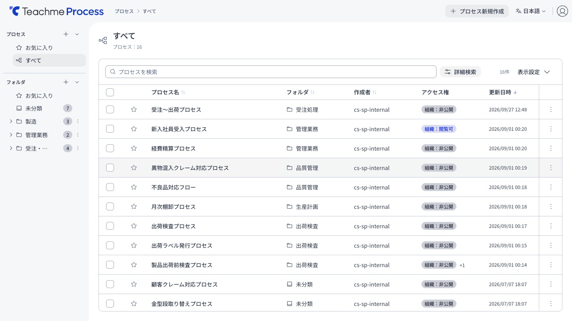Check the 異物混入クレーム対応プロセス row checkbox
The width and height of the screenshot is (572, 321).
click(x=110, y=168)
